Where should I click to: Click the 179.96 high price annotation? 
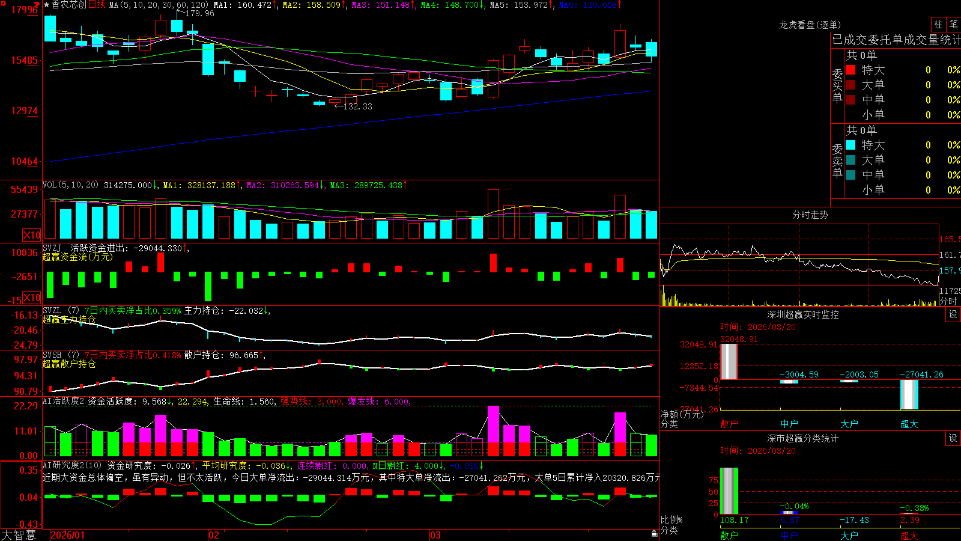coord(200,13)
